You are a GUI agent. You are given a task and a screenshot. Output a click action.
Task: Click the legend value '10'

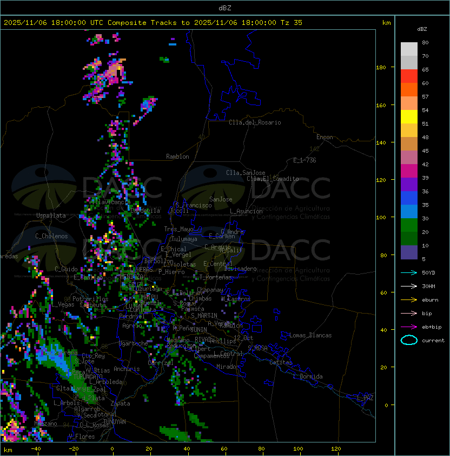(425, 245)
